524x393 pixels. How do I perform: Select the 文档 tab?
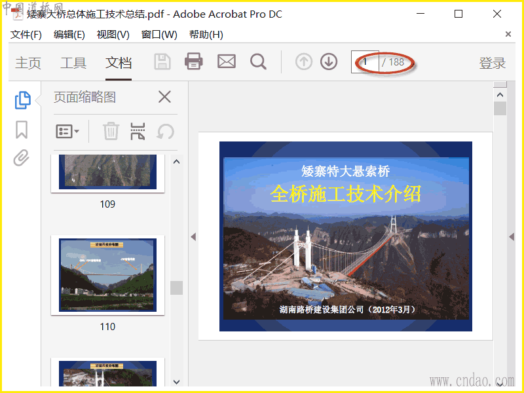click(119, 63)
